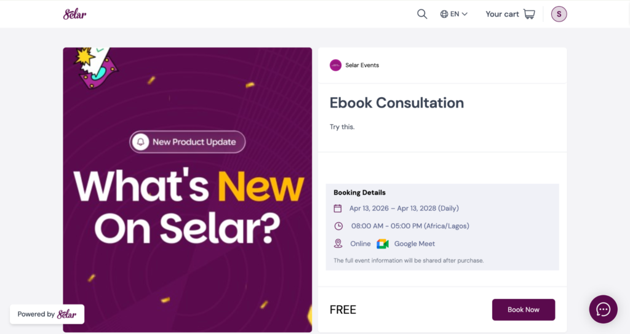
Task: Click the Google Meet icon
Action: tap(383, 244)
